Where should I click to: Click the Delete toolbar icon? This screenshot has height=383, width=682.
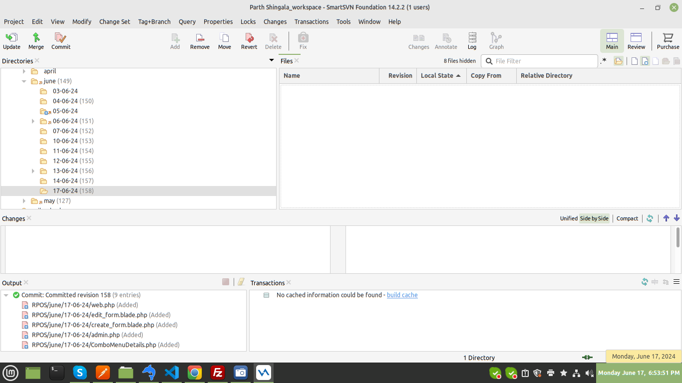(x=273, y=41)
